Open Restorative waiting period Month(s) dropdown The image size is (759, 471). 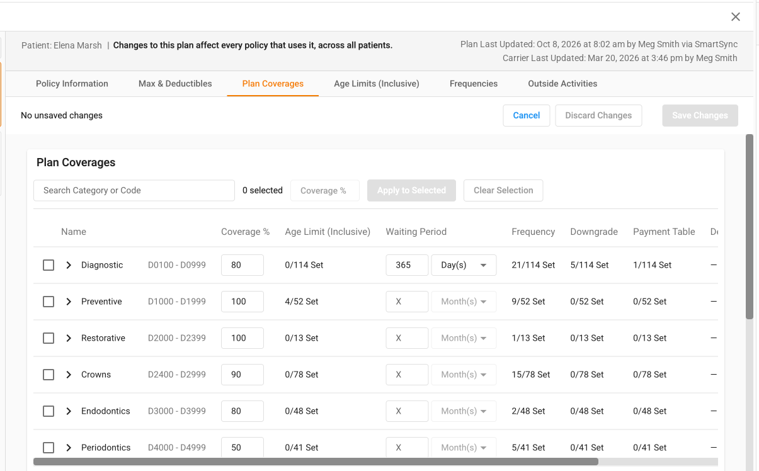coord(464,338)
